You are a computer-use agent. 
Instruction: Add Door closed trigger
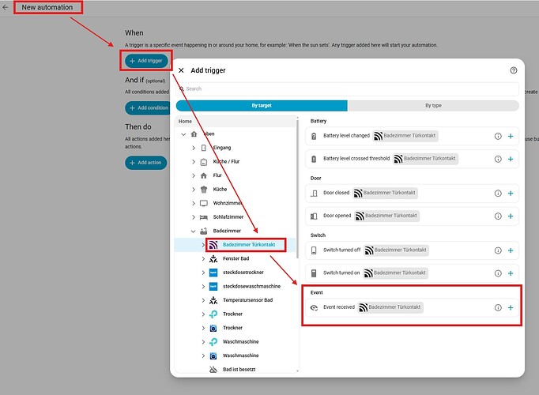511,194
